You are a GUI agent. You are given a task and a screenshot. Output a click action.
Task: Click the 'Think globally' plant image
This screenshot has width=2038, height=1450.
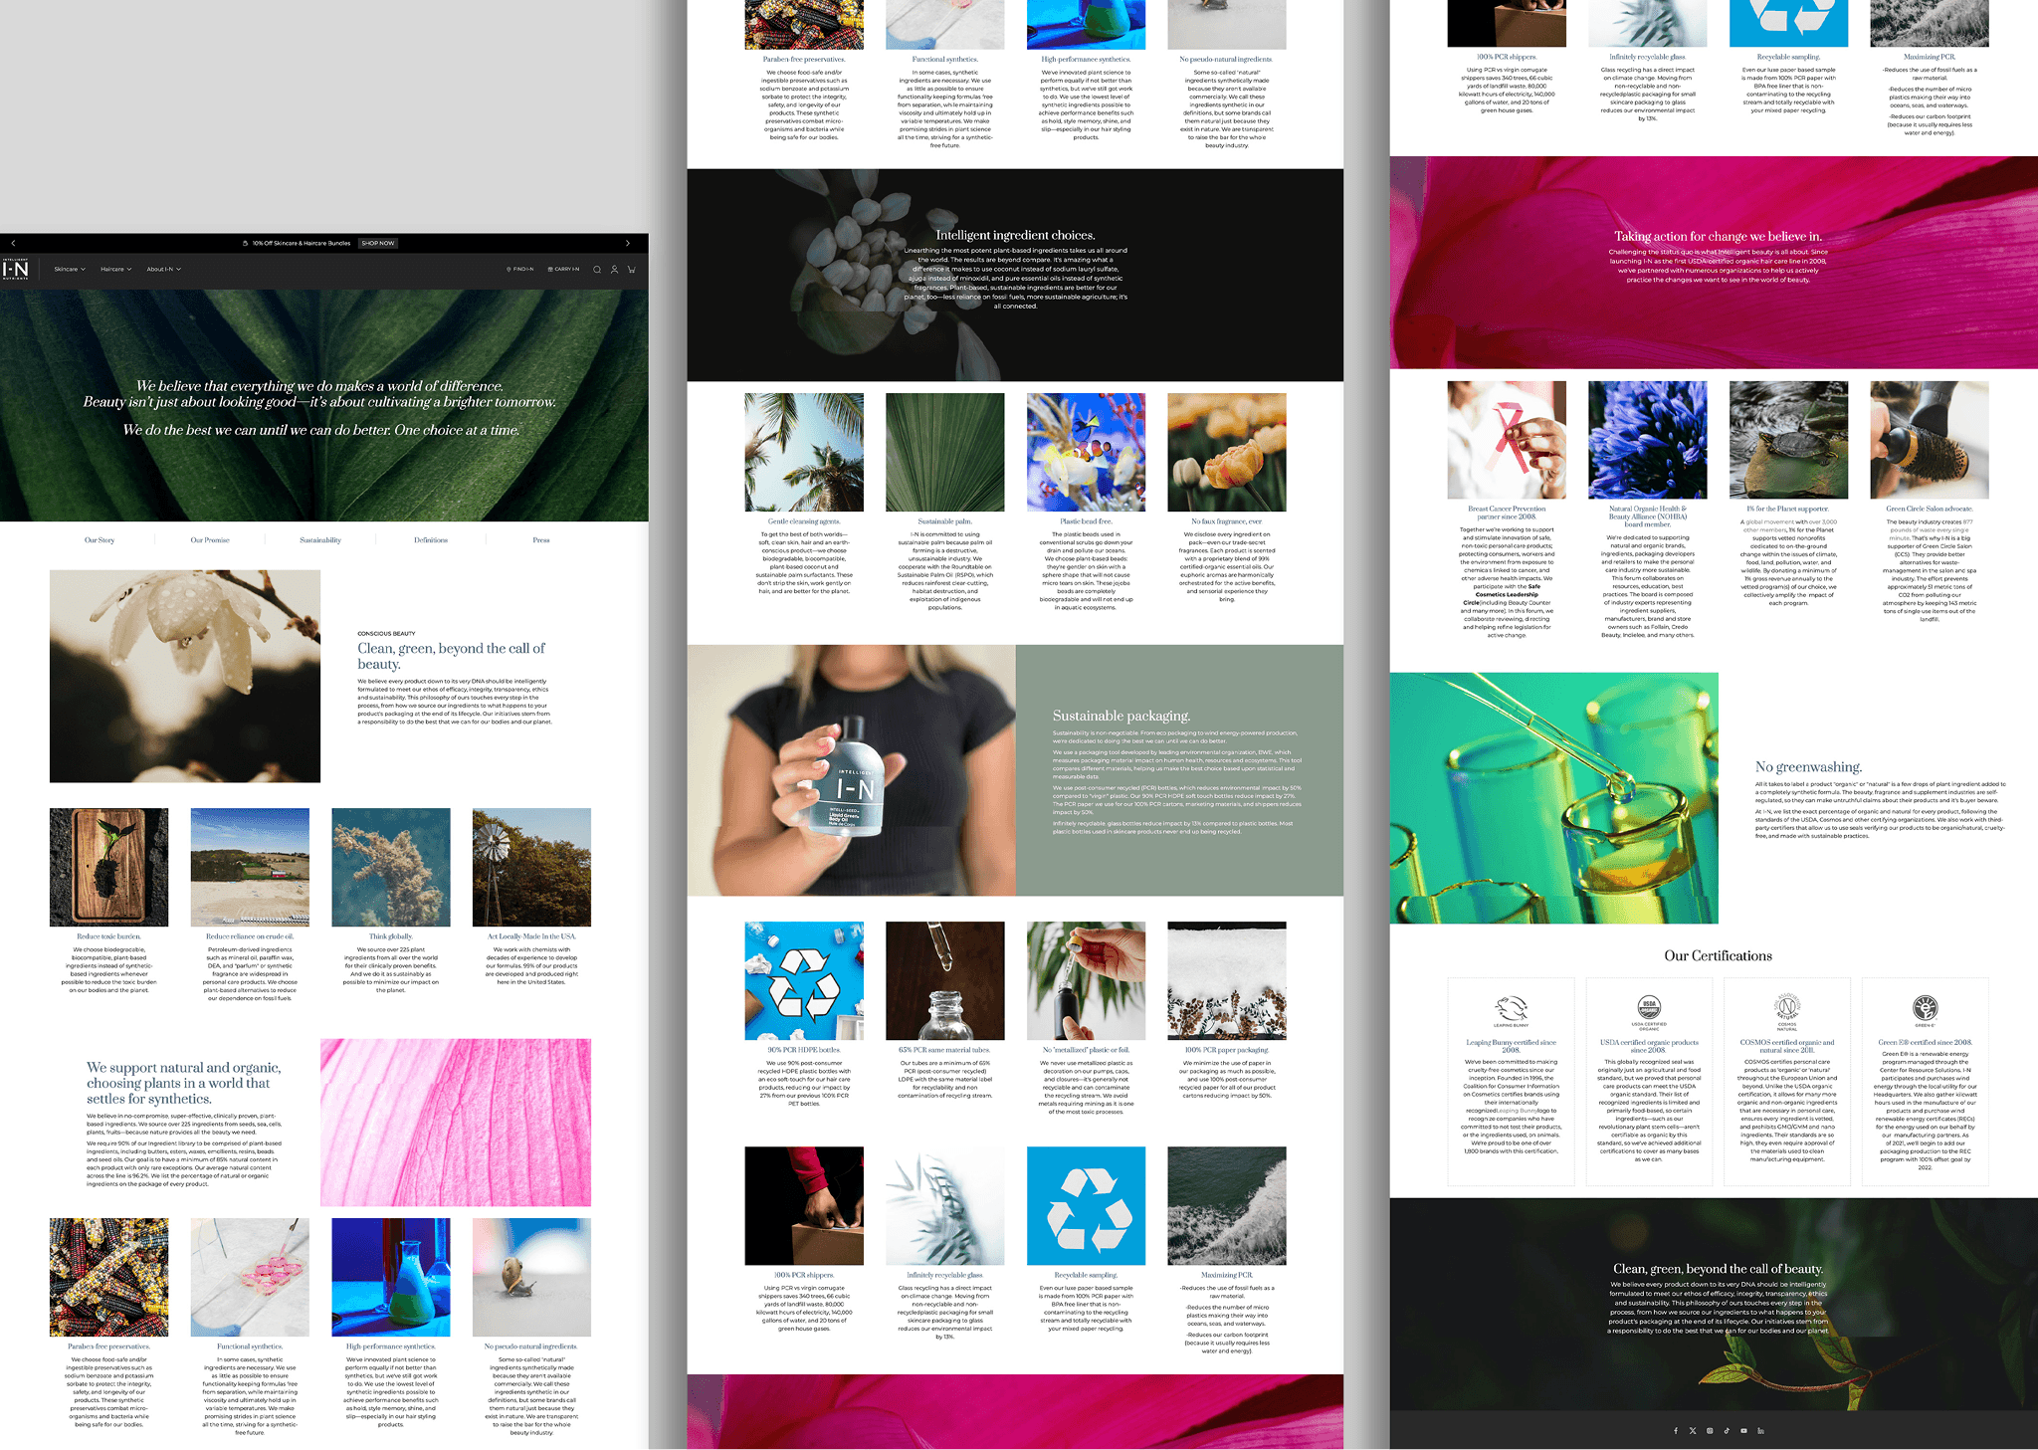click(x=391, y=867)
